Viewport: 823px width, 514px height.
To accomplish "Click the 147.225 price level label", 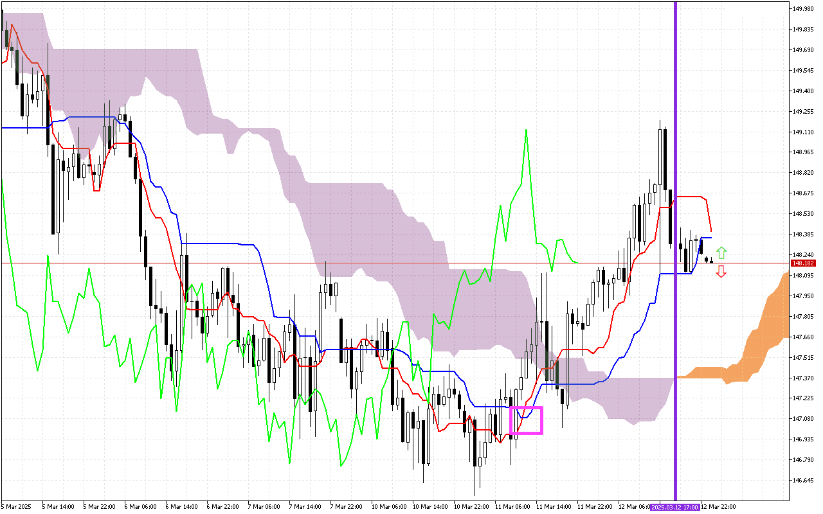I will [x=804, y=398].
